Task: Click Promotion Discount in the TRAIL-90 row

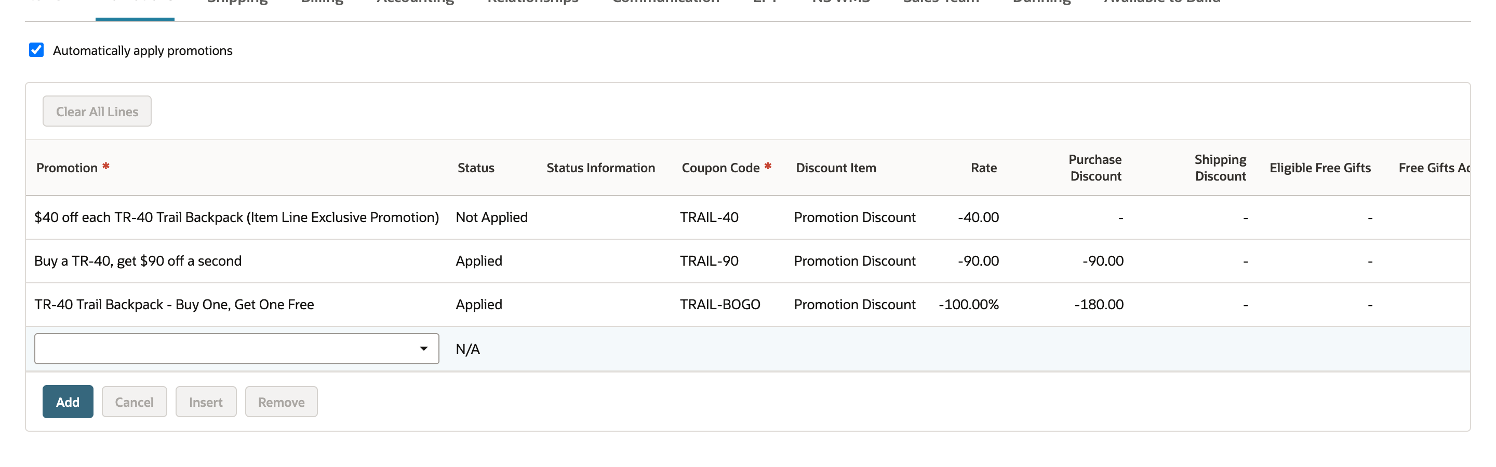Action: tap(854, 261)
